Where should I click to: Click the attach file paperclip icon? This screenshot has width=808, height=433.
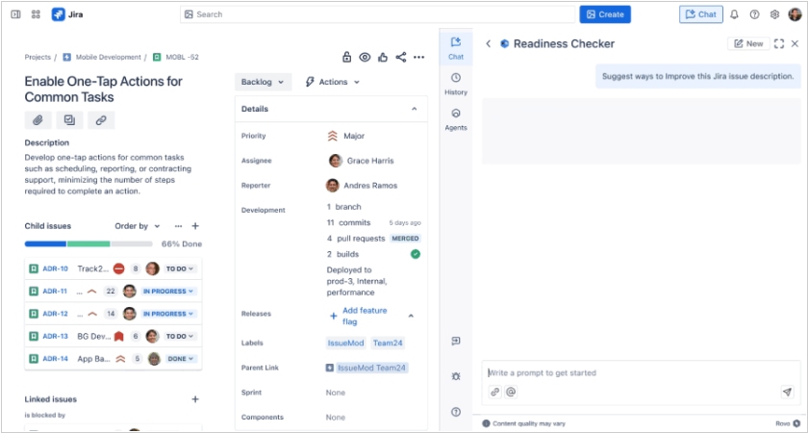38,120
